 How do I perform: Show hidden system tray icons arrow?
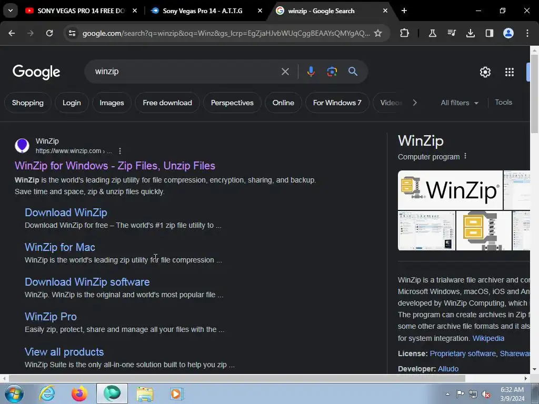[447, 394]
